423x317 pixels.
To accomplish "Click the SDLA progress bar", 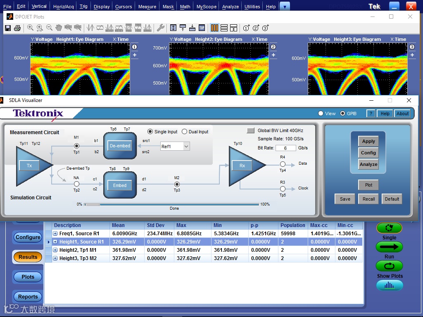I will (x=171, y=205).
